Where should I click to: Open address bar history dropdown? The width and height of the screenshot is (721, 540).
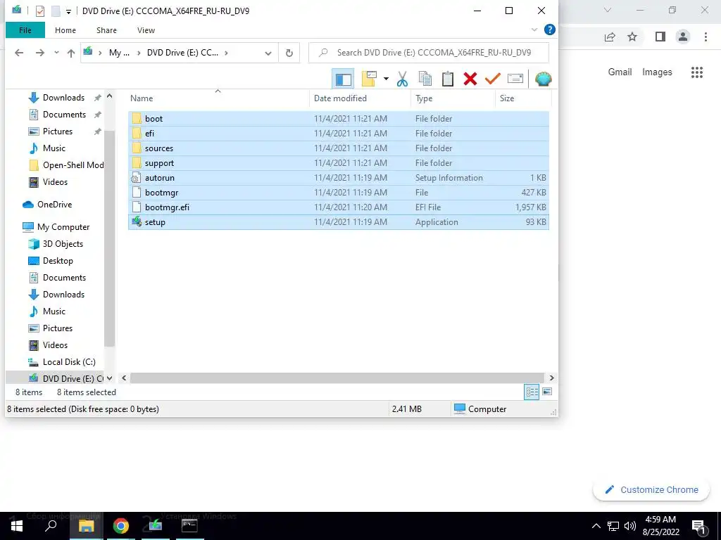(268, 53)
